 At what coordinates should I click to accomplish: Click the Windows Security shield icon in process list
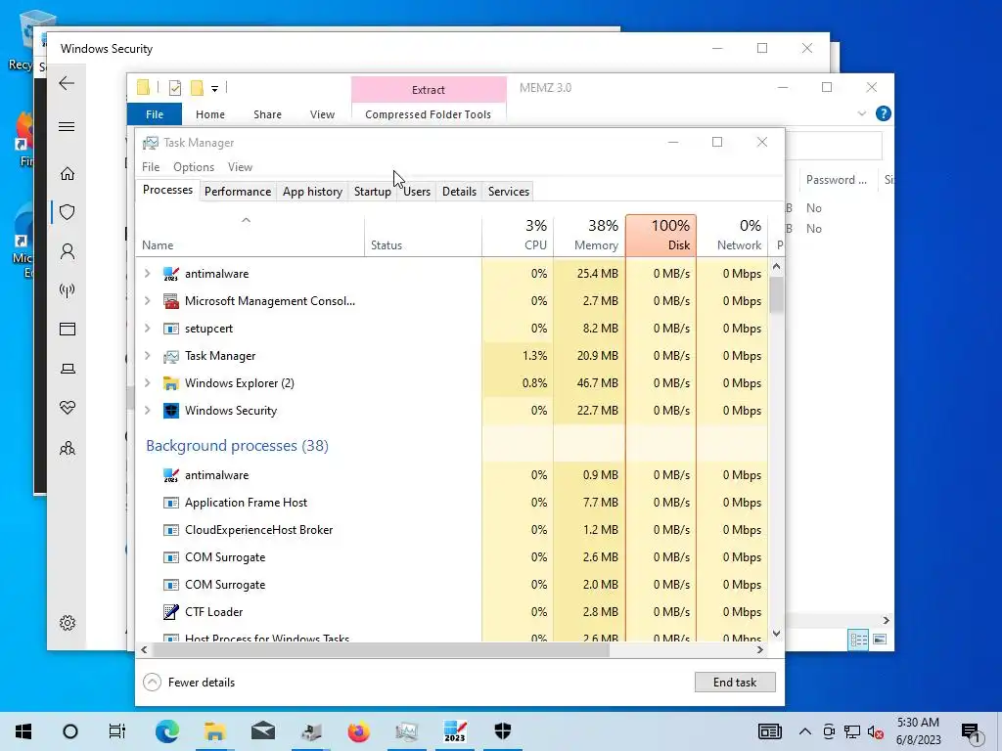click(170, 411)
